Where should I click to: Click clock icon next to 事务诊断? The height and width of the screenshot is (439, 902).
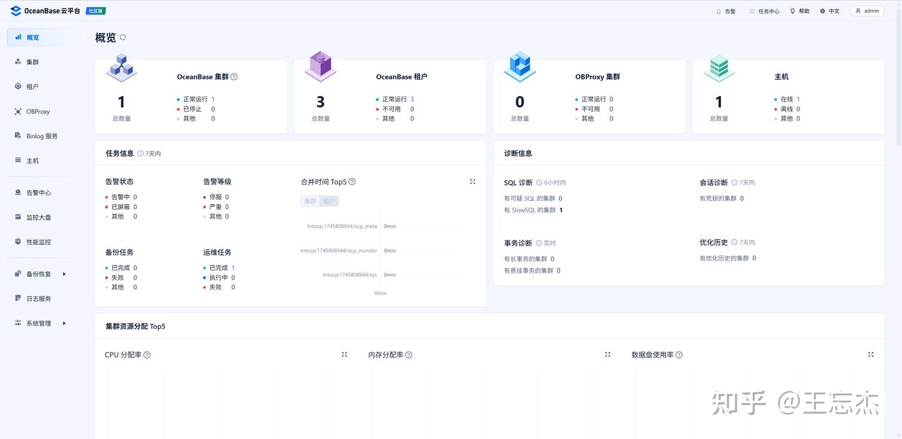tap(539, 243)
